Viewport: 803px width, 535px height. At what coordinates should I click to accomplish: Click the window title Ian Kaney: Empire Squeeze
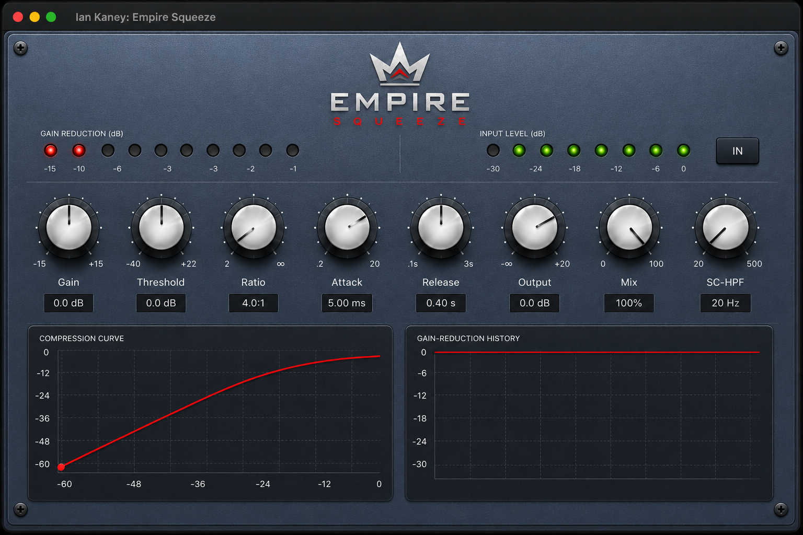tap(145, 17)
